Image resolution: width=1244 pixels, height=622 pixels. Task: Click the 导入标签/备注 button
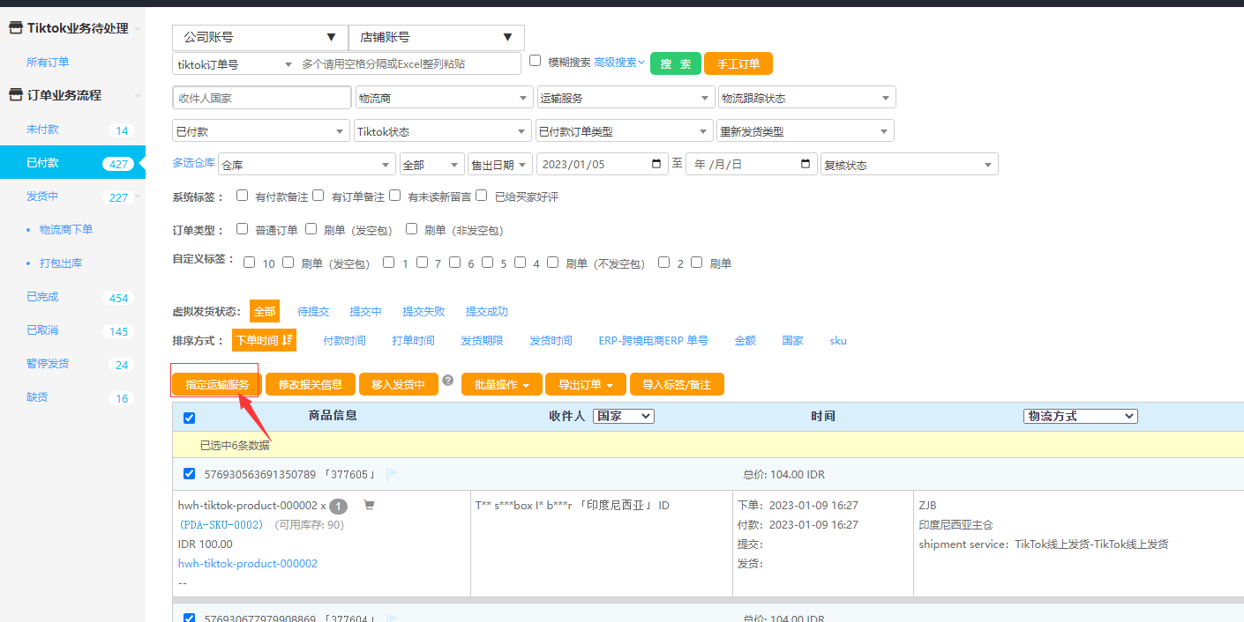pyautogui.click(x=677, y=384)
